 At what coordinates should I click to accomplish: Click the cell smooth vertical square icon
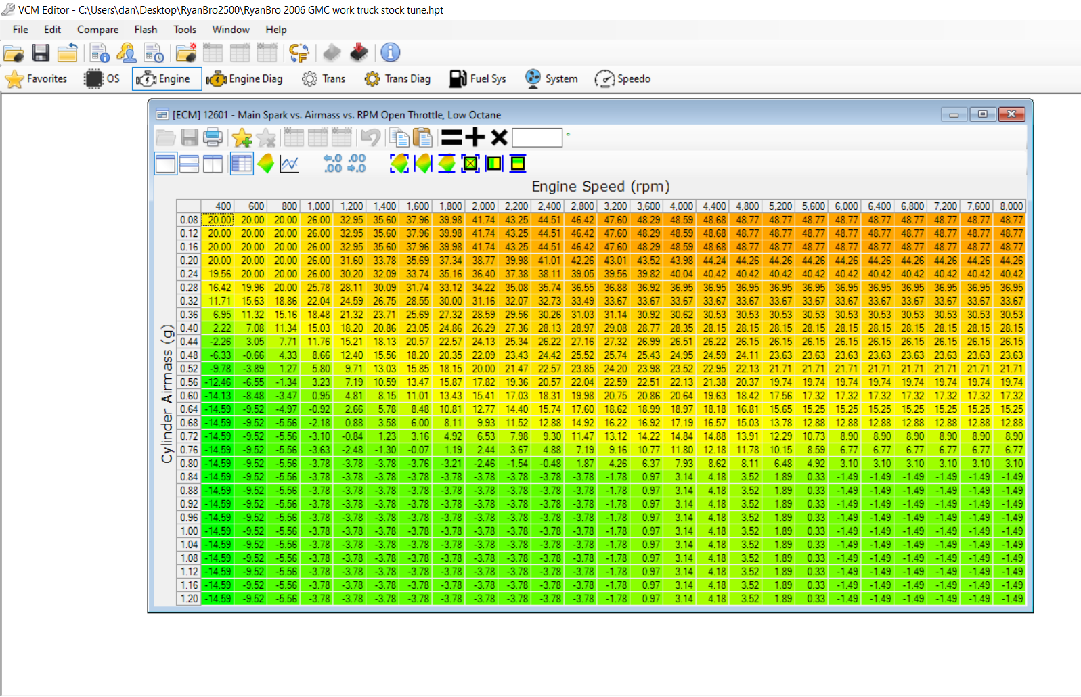pyautogui.click(x=518, y=163)
